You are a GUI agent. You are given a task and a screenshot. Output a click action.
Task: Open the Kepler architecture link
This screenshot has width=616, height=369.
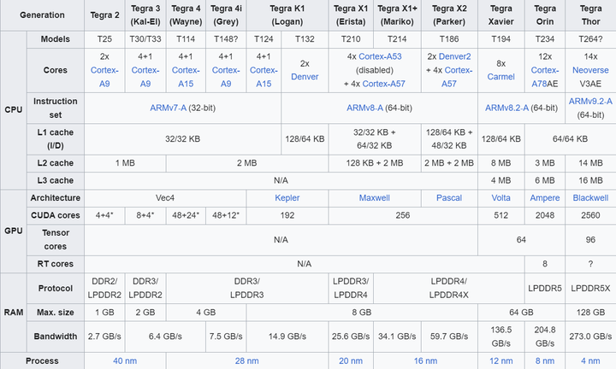(287, 198)
